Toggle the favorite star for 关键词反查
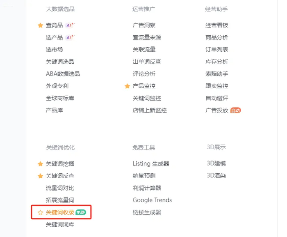Image resolution: width=287 pixels, height=237 pixels. click(40, 176)
